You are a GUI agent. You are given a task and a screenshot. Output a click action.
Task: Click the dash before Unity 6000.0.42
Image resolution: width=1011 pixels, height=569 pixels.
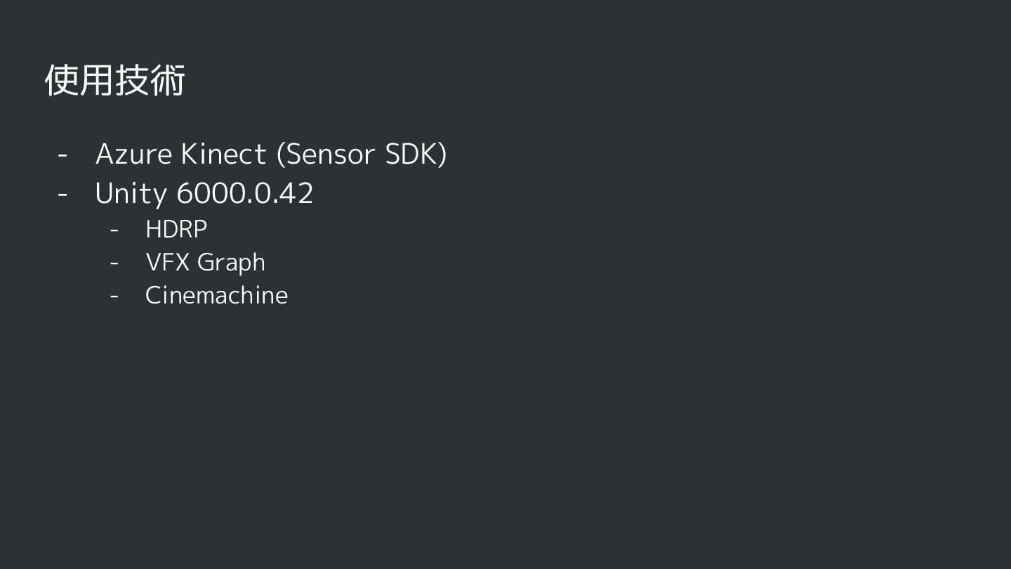(x=62, y=193)
